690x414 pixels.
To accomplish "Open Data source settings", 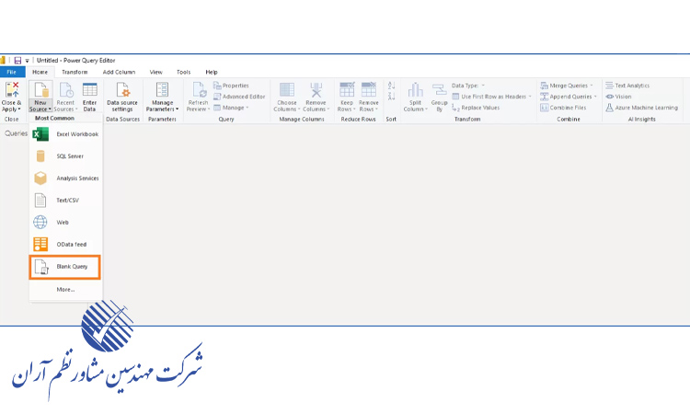I will [x=122, y=97].
